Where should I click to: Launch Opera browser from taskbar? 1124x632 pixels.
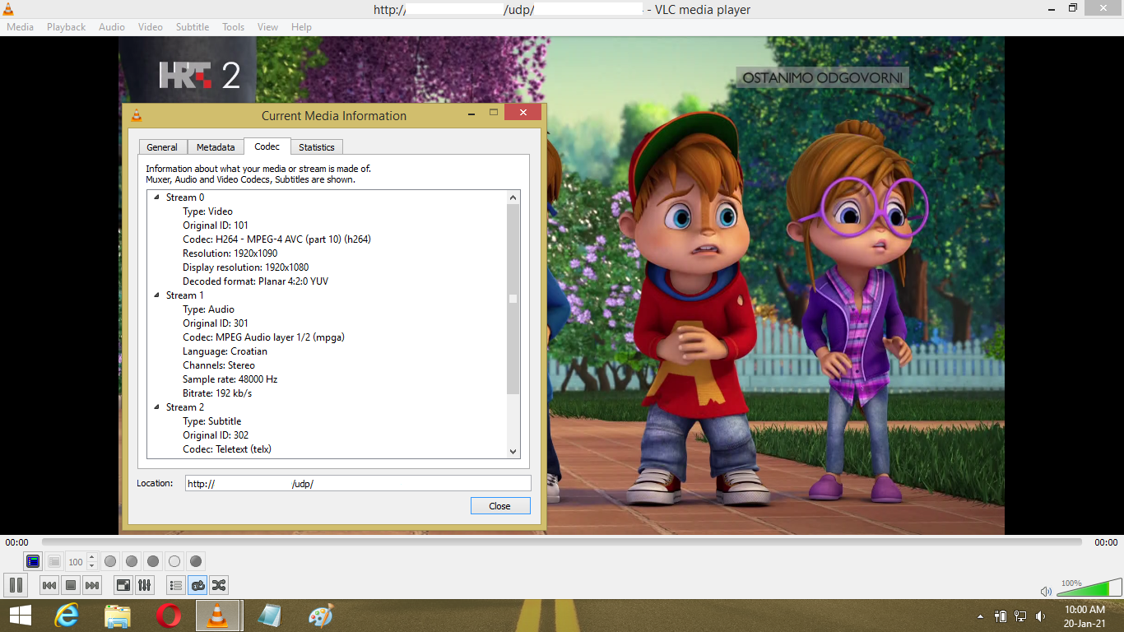pyautogui.click(x=169, y=616)
